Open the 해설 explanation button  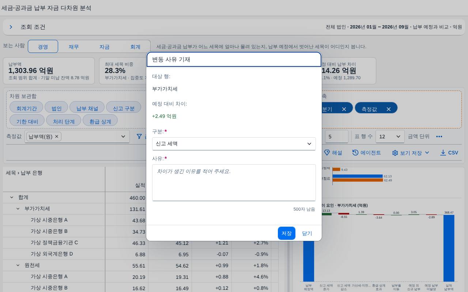333,153
